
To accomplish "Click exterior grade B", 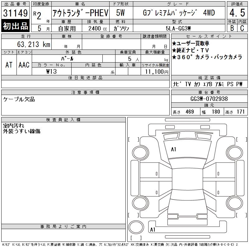I will [232, 28].
